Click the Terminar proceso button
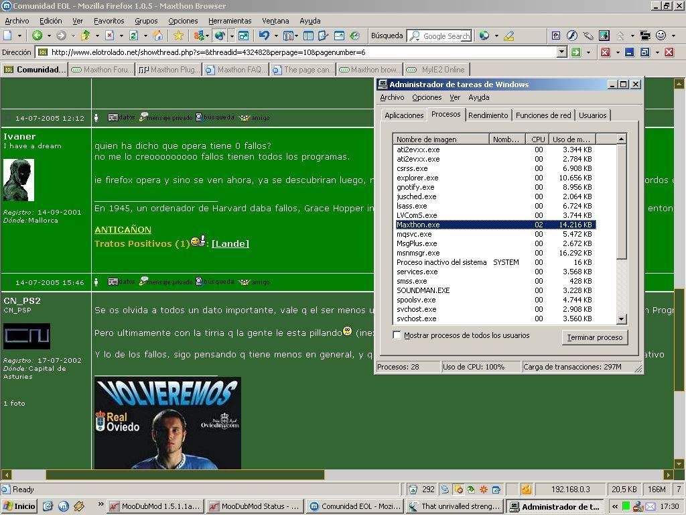The height and width of the screenshot is (515, 686). [x=594, y=337]
